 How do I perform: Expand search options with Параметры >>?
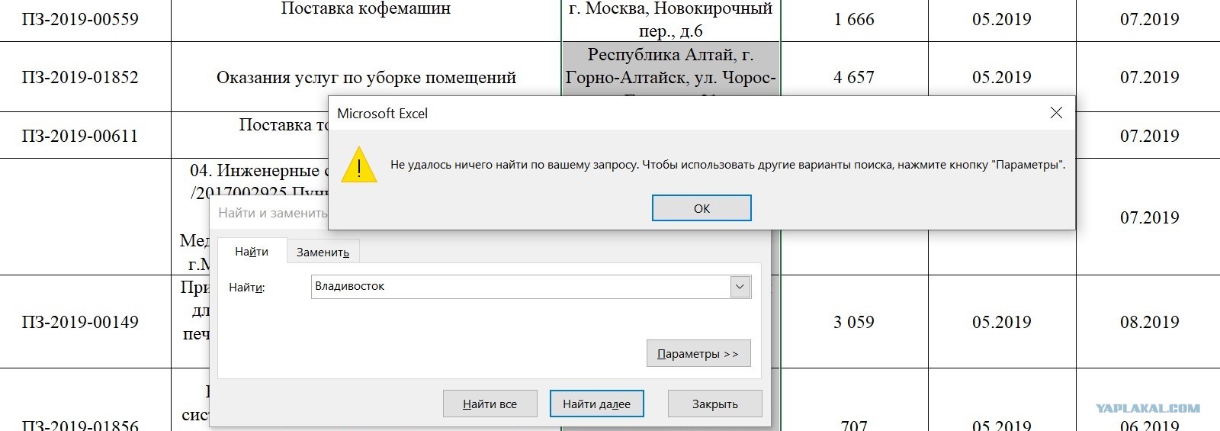(x=698, y=353)
